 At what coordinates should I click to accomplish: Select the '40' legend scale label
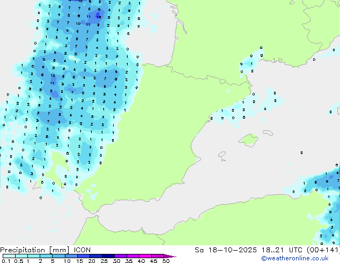141,261
